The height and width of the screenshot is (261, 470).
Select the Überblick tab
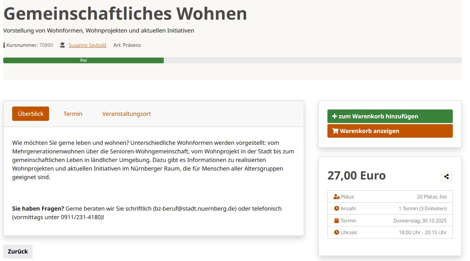[x=30, y=114]
